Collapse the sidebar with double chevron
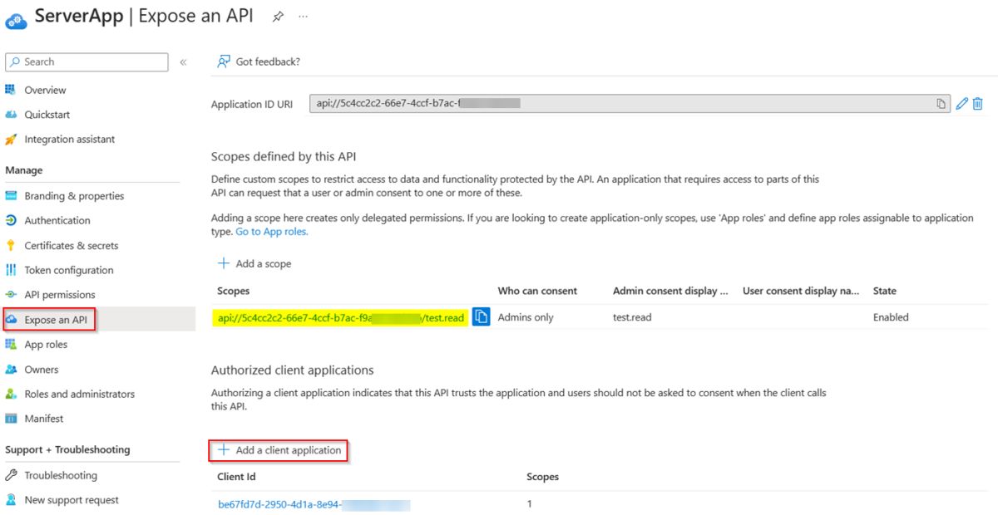This screenshot has height=515, width=998. tap(183, 62)
